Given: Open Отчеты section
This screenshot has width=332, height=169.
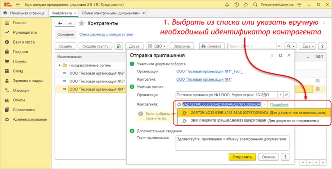Looking at the screenshot, I should [x=19, y=100].
